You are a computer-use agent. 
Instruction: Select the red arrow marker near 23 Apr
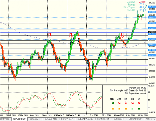point(50,35)
